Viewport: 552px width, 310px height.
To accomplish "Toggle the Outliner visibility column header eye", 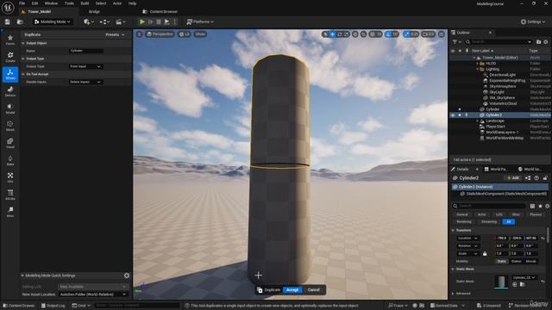I will tap(453, 51).
